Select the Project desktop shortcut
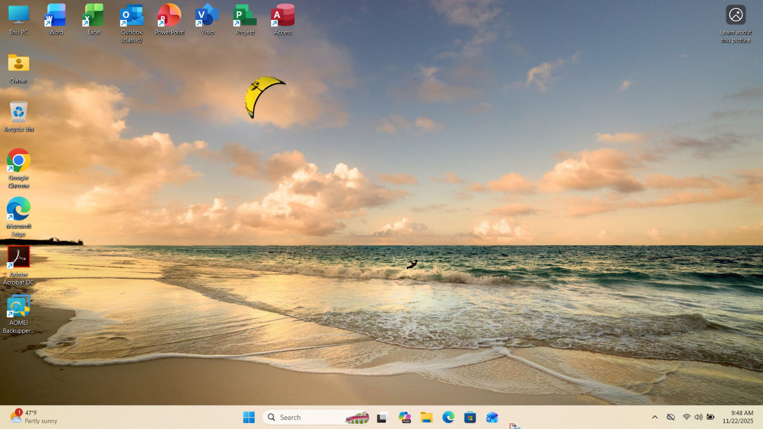 [245, 20]
